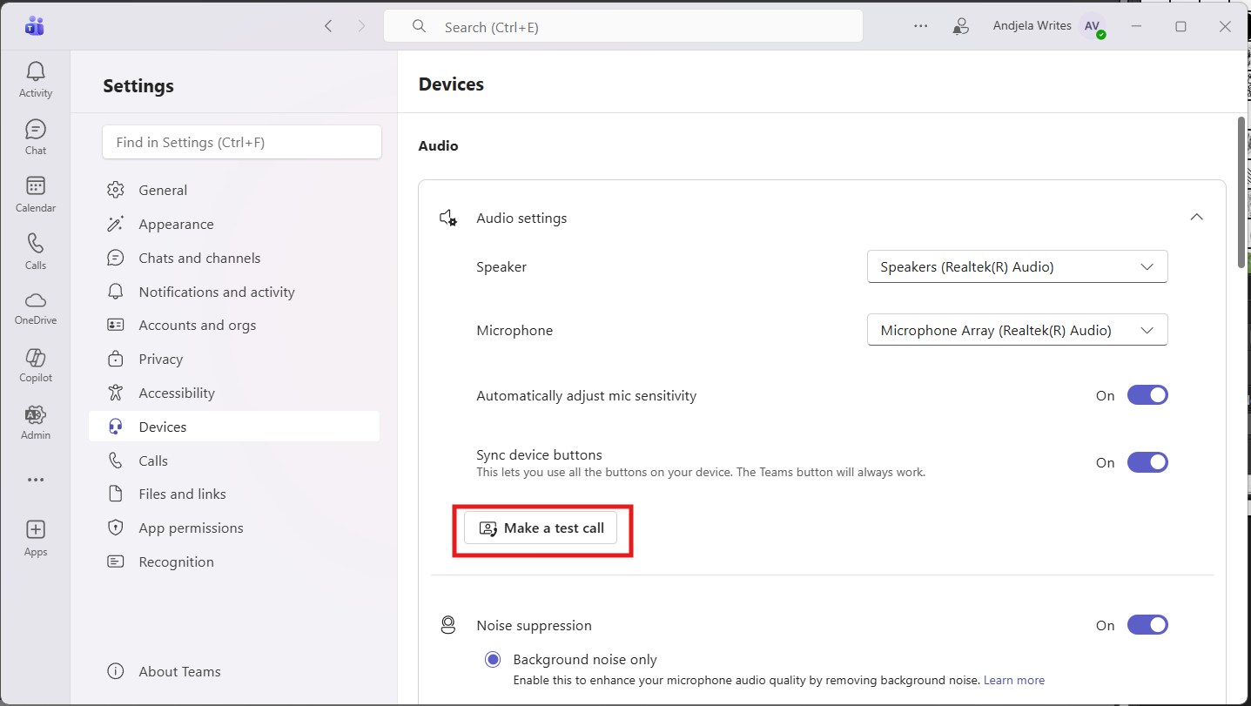Viewport: 1251px width, 706px height.
Task: Open the Apps store icon
Action: click(x=36, y=537)
